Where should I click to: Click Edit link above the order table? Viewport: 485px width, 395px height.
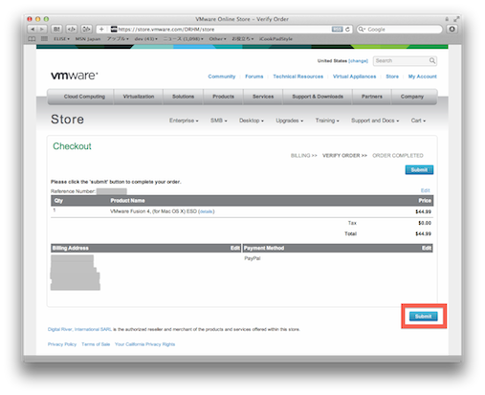(426, 190)
